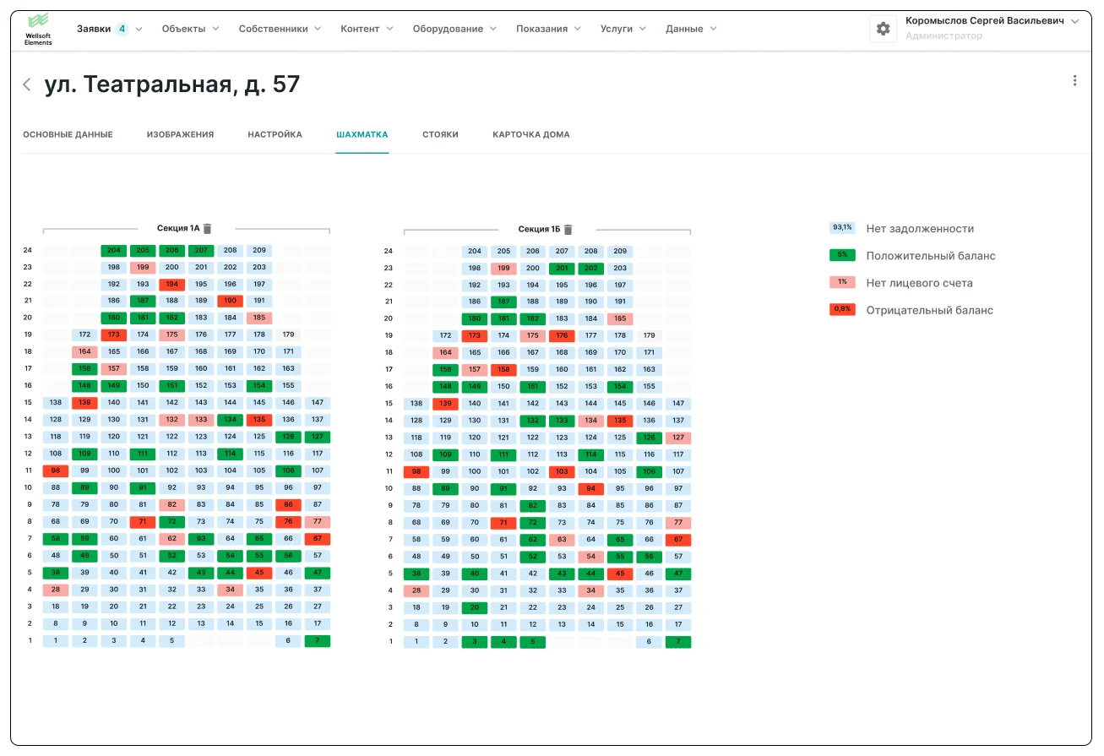Open the Данные navigation menu

(692, 29)
